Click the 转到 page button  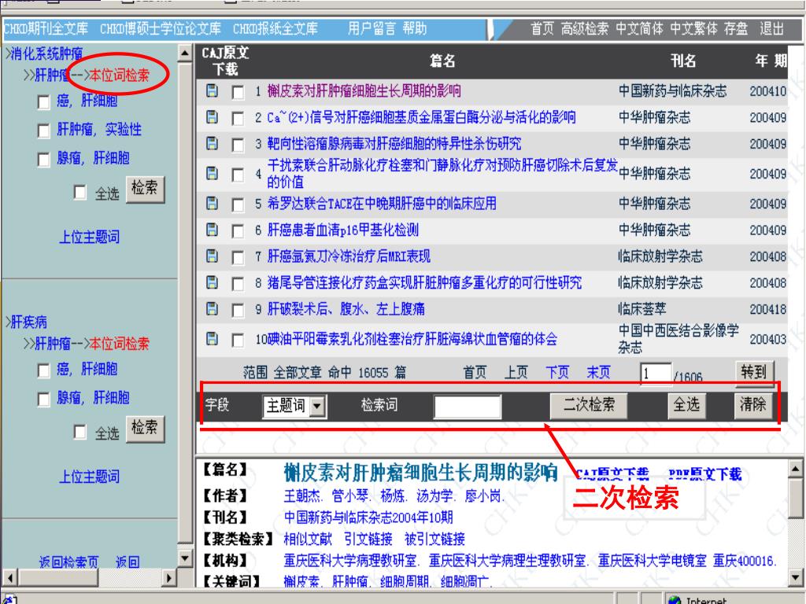pos(754,372)
